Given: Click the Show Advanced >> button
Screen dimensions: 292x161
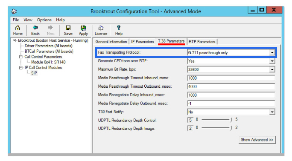Looking at the screenshot, I should coord(257,140).
